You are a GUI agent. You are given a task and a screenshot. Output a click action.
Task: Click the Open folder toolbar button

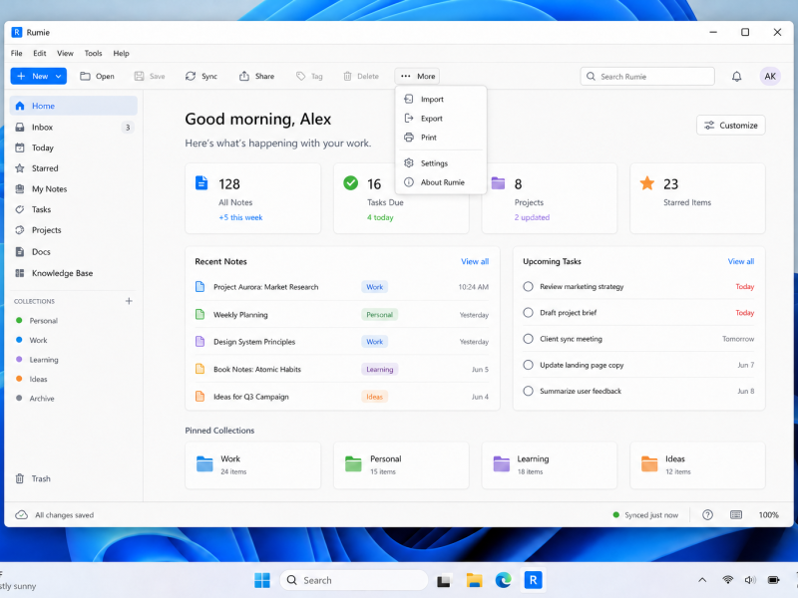click(97, 77)
